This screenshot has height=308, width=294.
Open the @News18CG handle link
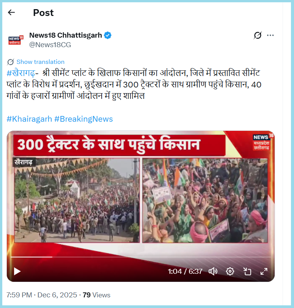[50, 45]
